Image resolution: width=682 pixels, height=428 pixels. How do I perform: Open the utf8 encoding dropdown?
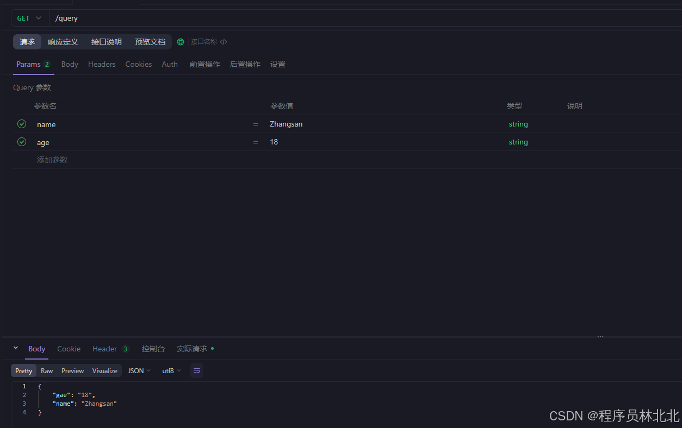click(171, 370)
